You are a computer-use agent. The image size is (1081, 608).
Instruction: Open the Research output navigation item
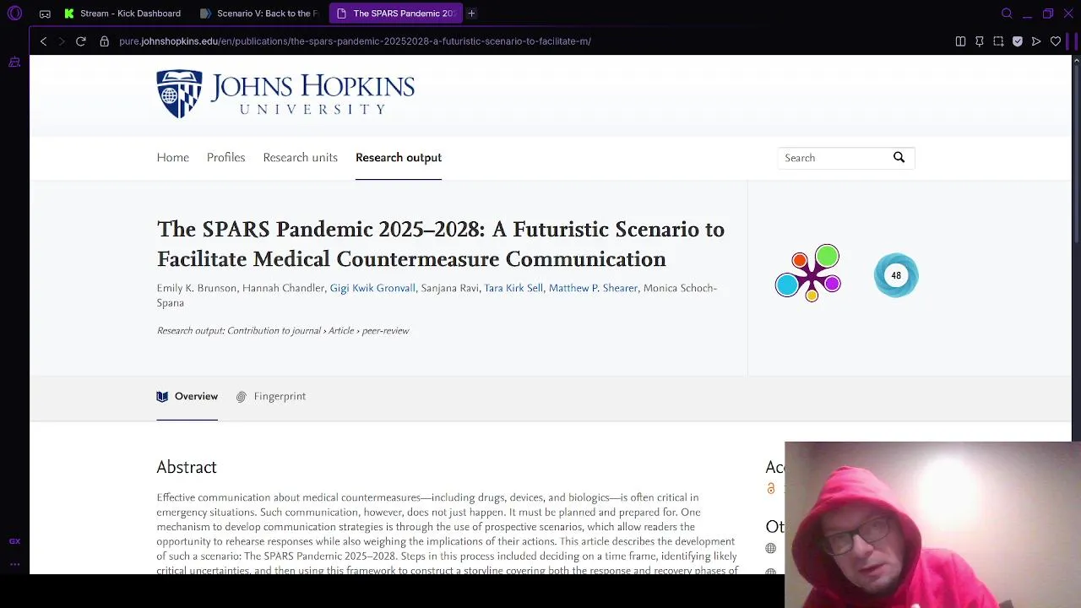399,158
